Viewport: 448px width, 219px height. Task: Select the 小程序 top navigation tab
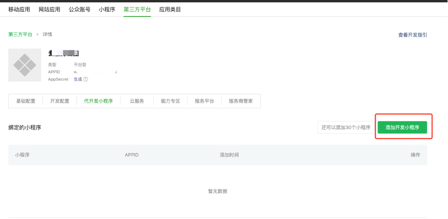pos(107,9)
